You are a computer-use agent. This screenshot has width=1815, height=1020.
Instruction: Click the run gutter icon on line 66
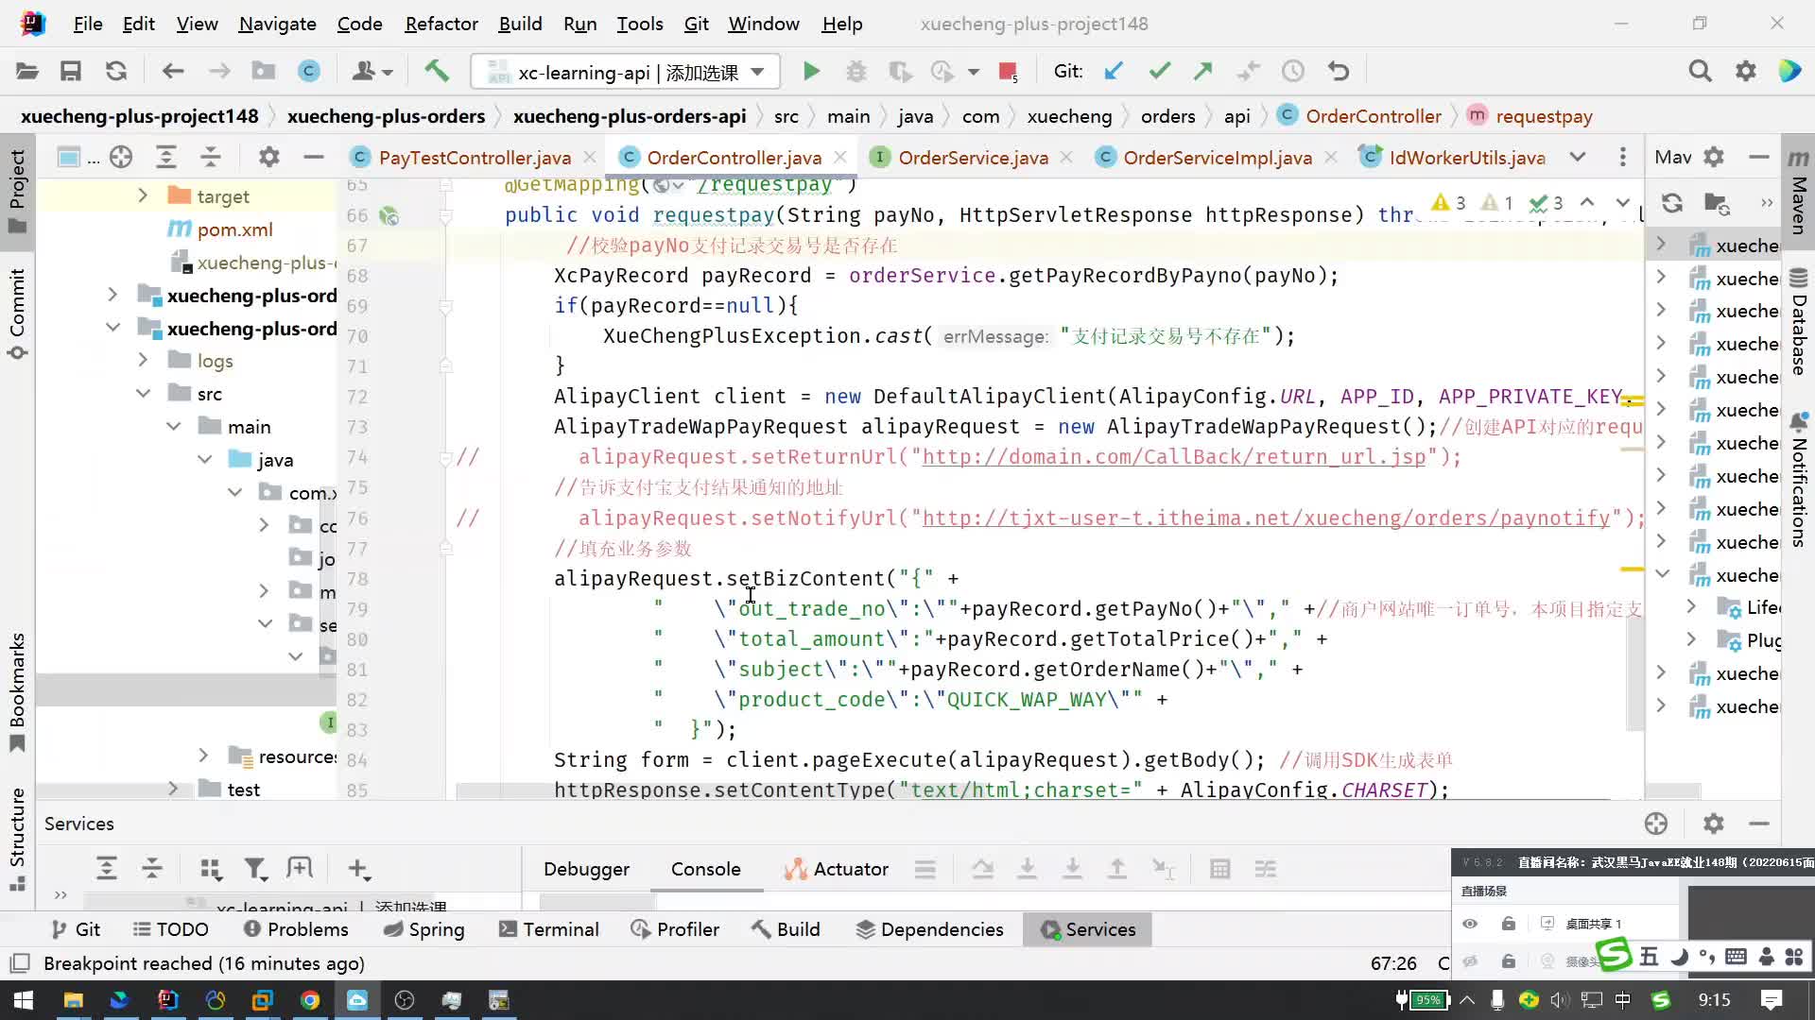point(389,215)
